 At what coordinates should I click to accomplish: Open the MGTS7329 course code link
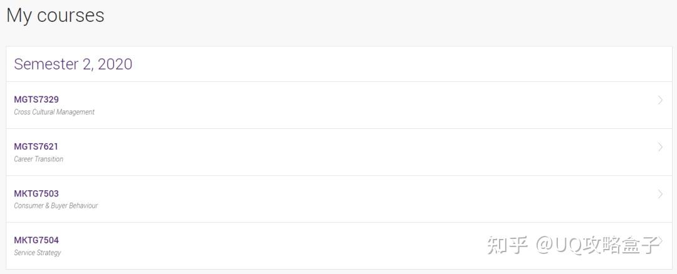tap(36, 99)
